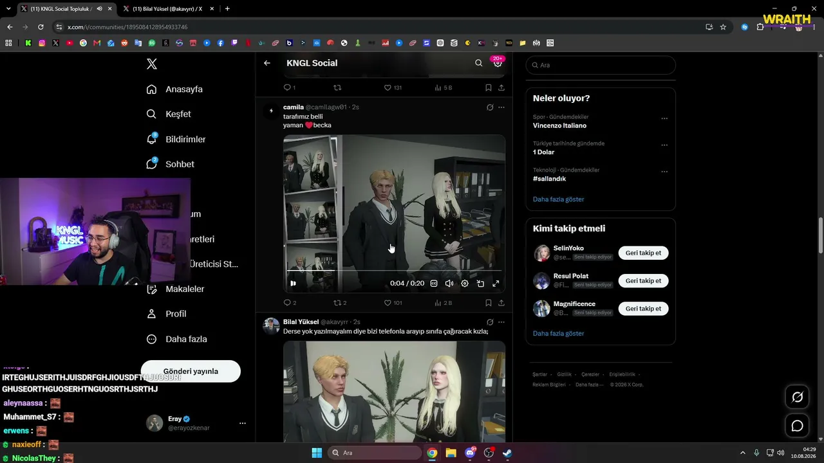Reply to camila's post
Viewport: 824px width, 463px height.
point(287,302)
